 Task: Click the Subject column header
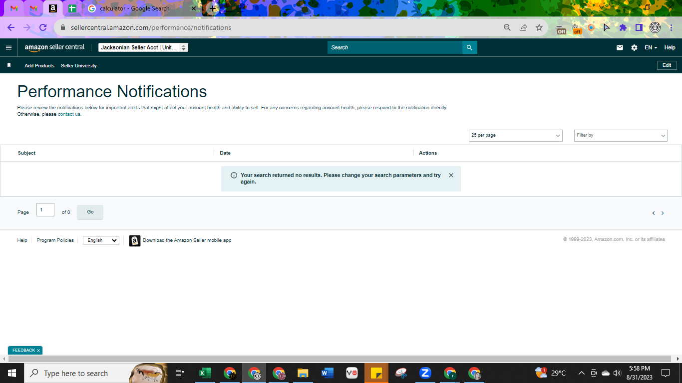pyautogui.click(x=26, y=153)
